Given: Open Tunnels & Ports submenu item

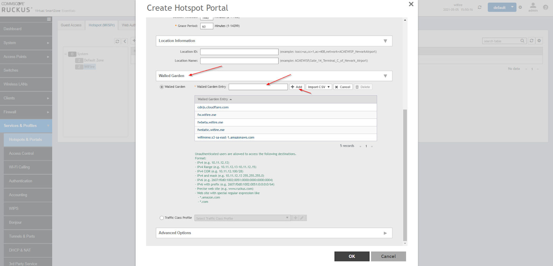Looking at the screenshot, I should click(28, 236).
